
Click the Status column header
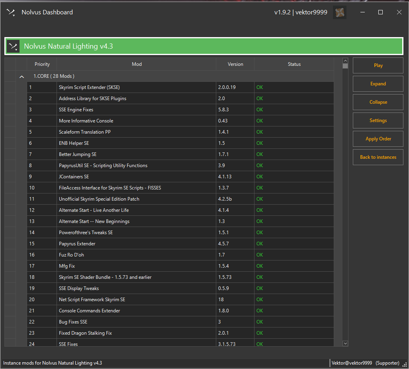point(294,64)
